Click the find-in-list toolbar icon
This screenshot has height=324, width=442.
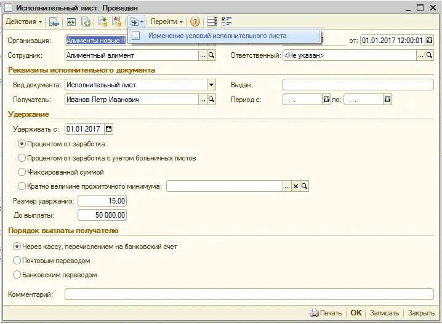(54, 22)
